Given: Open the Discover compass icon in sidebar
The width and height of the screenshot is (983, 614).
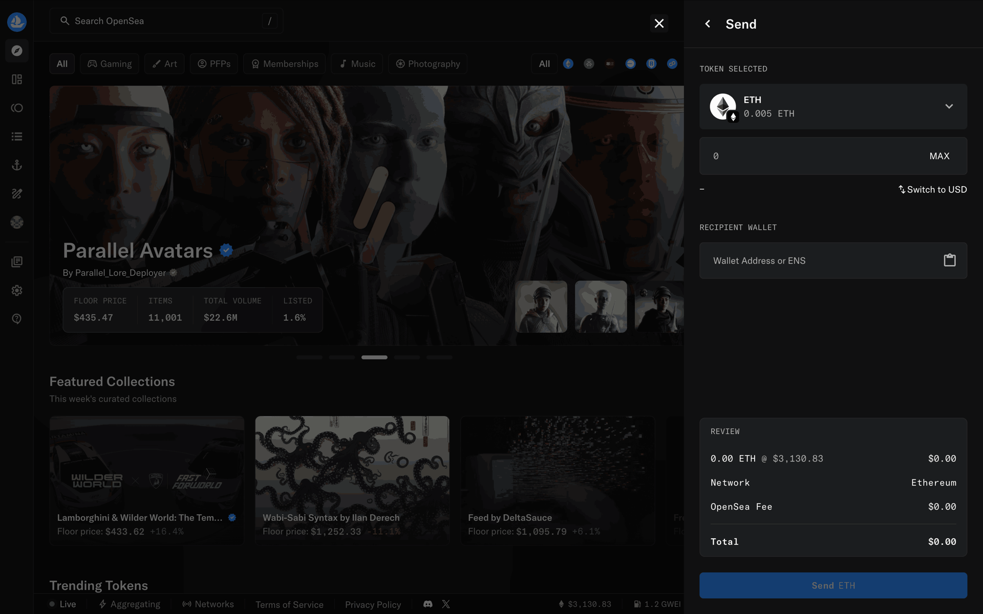Looking at the screenshot, I should [17, 51].
